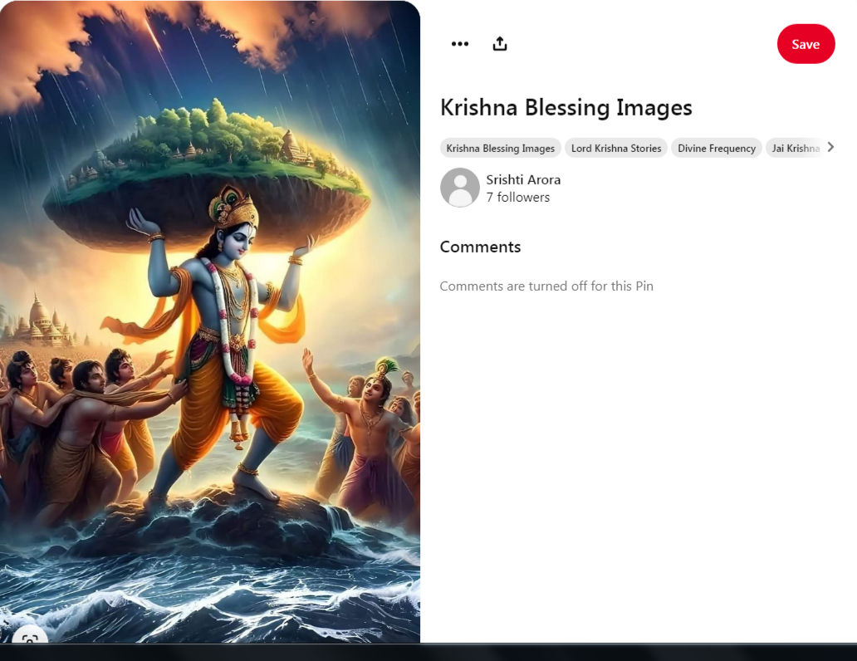857x661 pixels.
Task: Choose the Divine Frequency tag chip
Action: coord(717,148)
